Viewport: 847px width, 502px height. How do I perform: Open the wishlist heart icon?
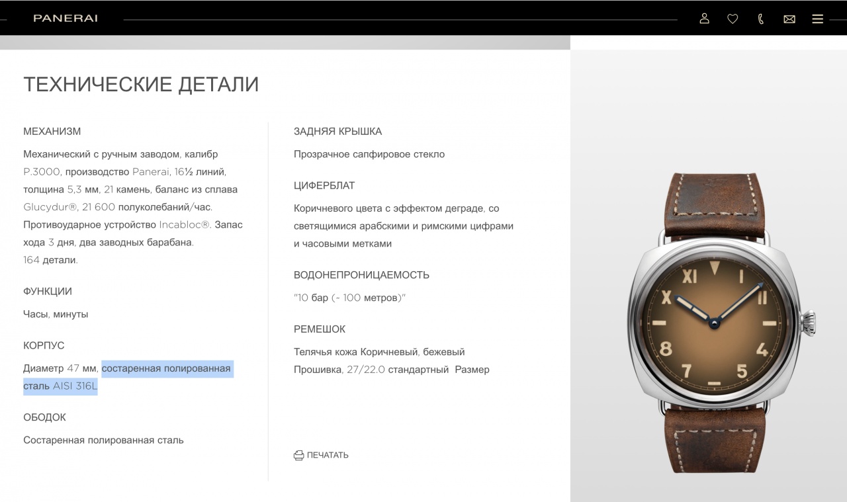tap(733, 19)
